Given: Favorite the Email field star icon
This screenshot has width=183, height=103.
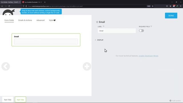Looking at the screenshot, I should pyautogui.click(x=97, y=22).
